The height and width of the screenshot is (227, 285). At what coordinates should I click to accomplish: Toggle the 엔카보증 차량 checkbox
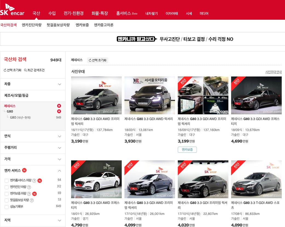click(x=7, y=194)
